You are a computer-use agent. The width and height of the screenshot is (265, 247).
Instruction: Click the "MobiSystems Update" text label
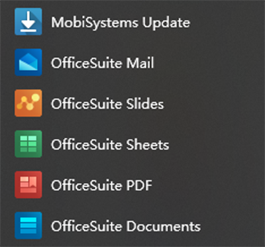121,23
